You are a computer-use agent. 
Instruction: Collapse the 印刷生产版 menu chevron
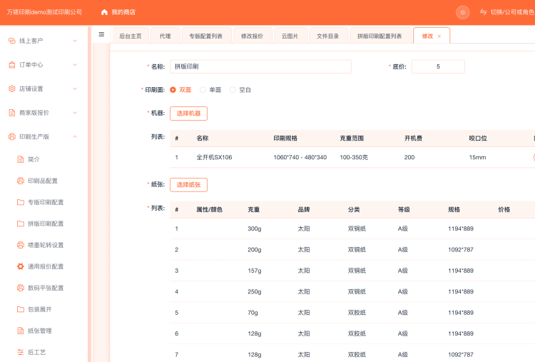[x=75, y=136]
